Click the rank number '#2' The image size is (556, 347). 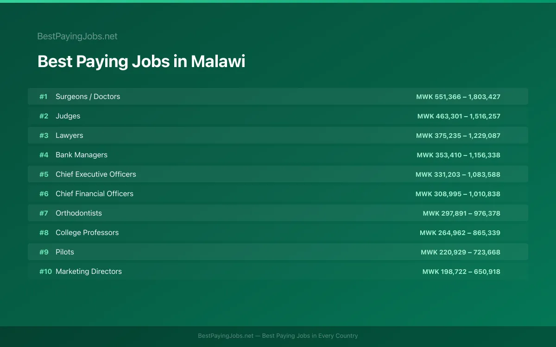44,116
